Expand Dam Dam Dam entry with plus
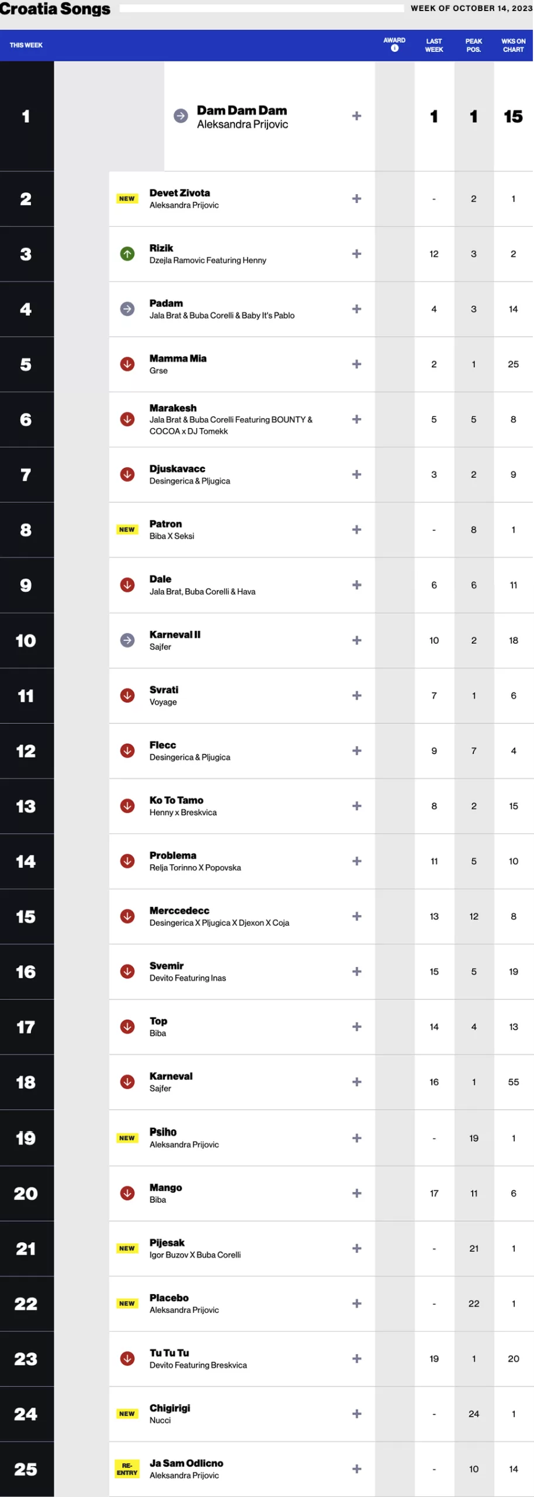 (356, 116)
